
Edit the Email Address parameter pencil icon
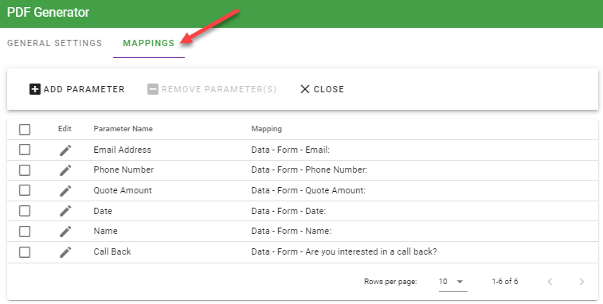[x=65, y=150]
